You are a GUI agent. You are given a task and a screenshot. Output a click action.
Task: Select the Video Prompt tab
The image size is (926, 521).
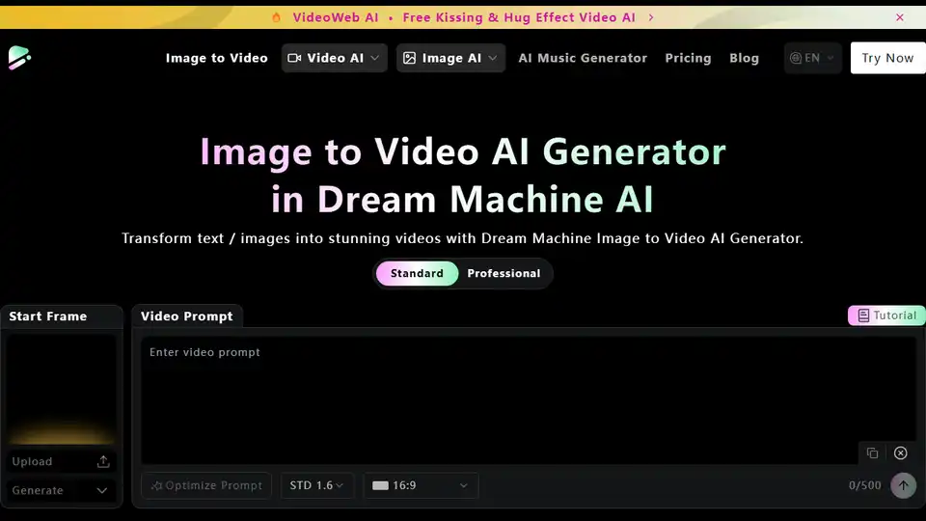tap(186, 316)
